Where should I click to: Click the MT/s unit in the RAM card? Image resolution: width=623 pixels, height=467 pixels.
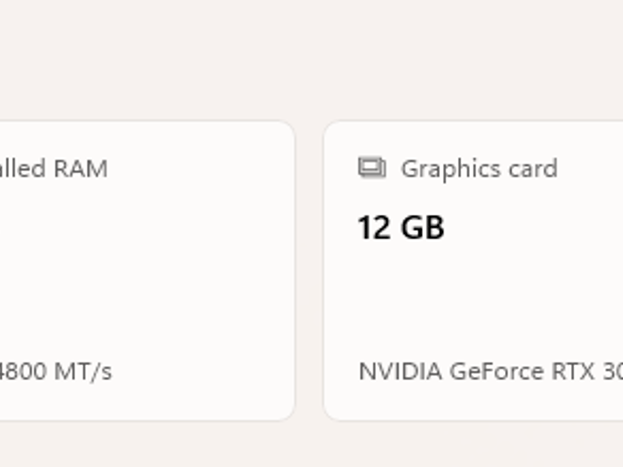coord(83,372)
